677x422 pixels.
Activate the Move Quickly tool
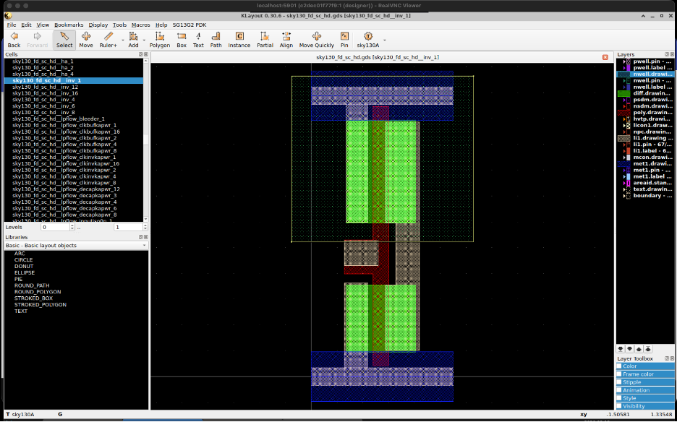tap(316, 39)
